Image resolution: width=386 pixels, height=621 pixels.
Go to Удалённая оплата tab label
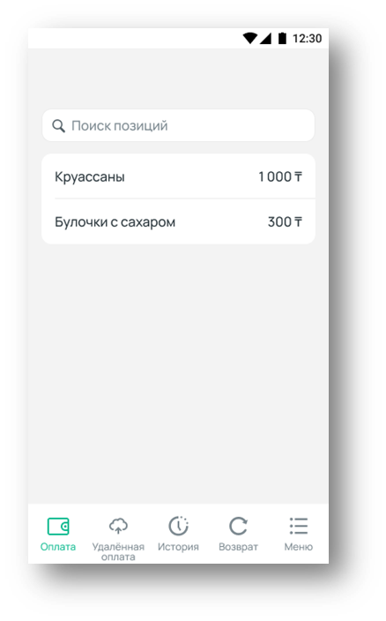click(118, 551)
